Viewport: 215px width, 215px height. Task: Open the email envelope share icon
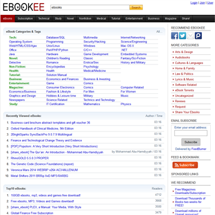[191, 36]
